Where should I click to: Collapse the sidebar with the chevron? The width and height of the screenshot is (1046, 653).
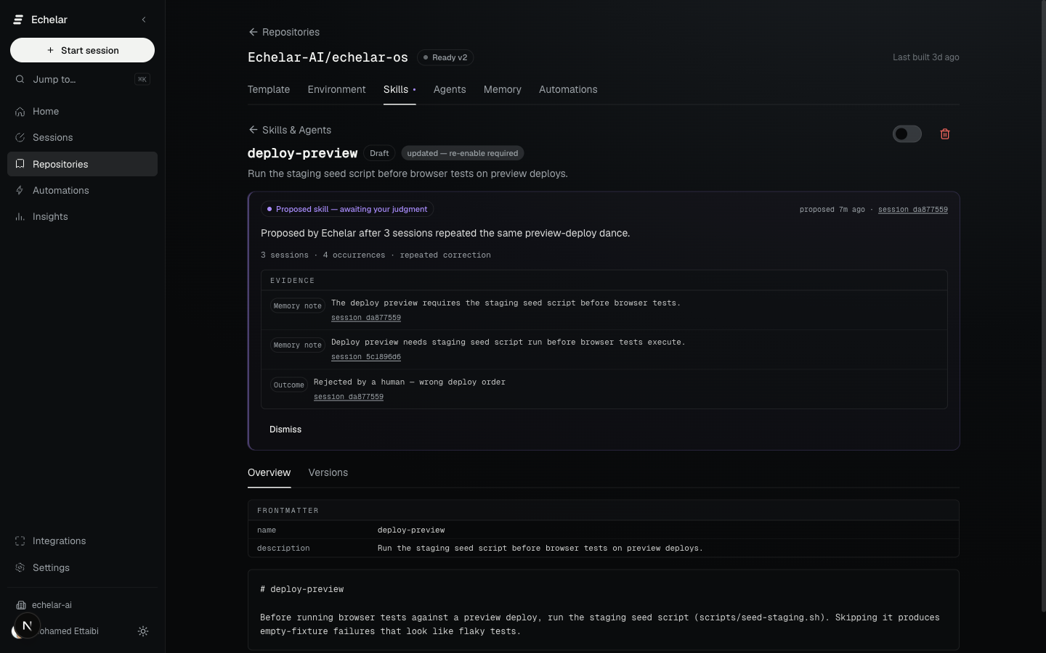tap(144, 20)
